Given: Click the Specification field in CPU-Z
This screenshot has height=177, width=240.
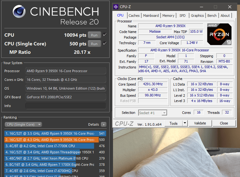Looking at the screenshot, I should 185,50.
